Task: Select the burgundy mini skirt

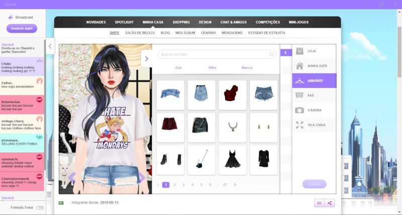Action: (170, 128)
